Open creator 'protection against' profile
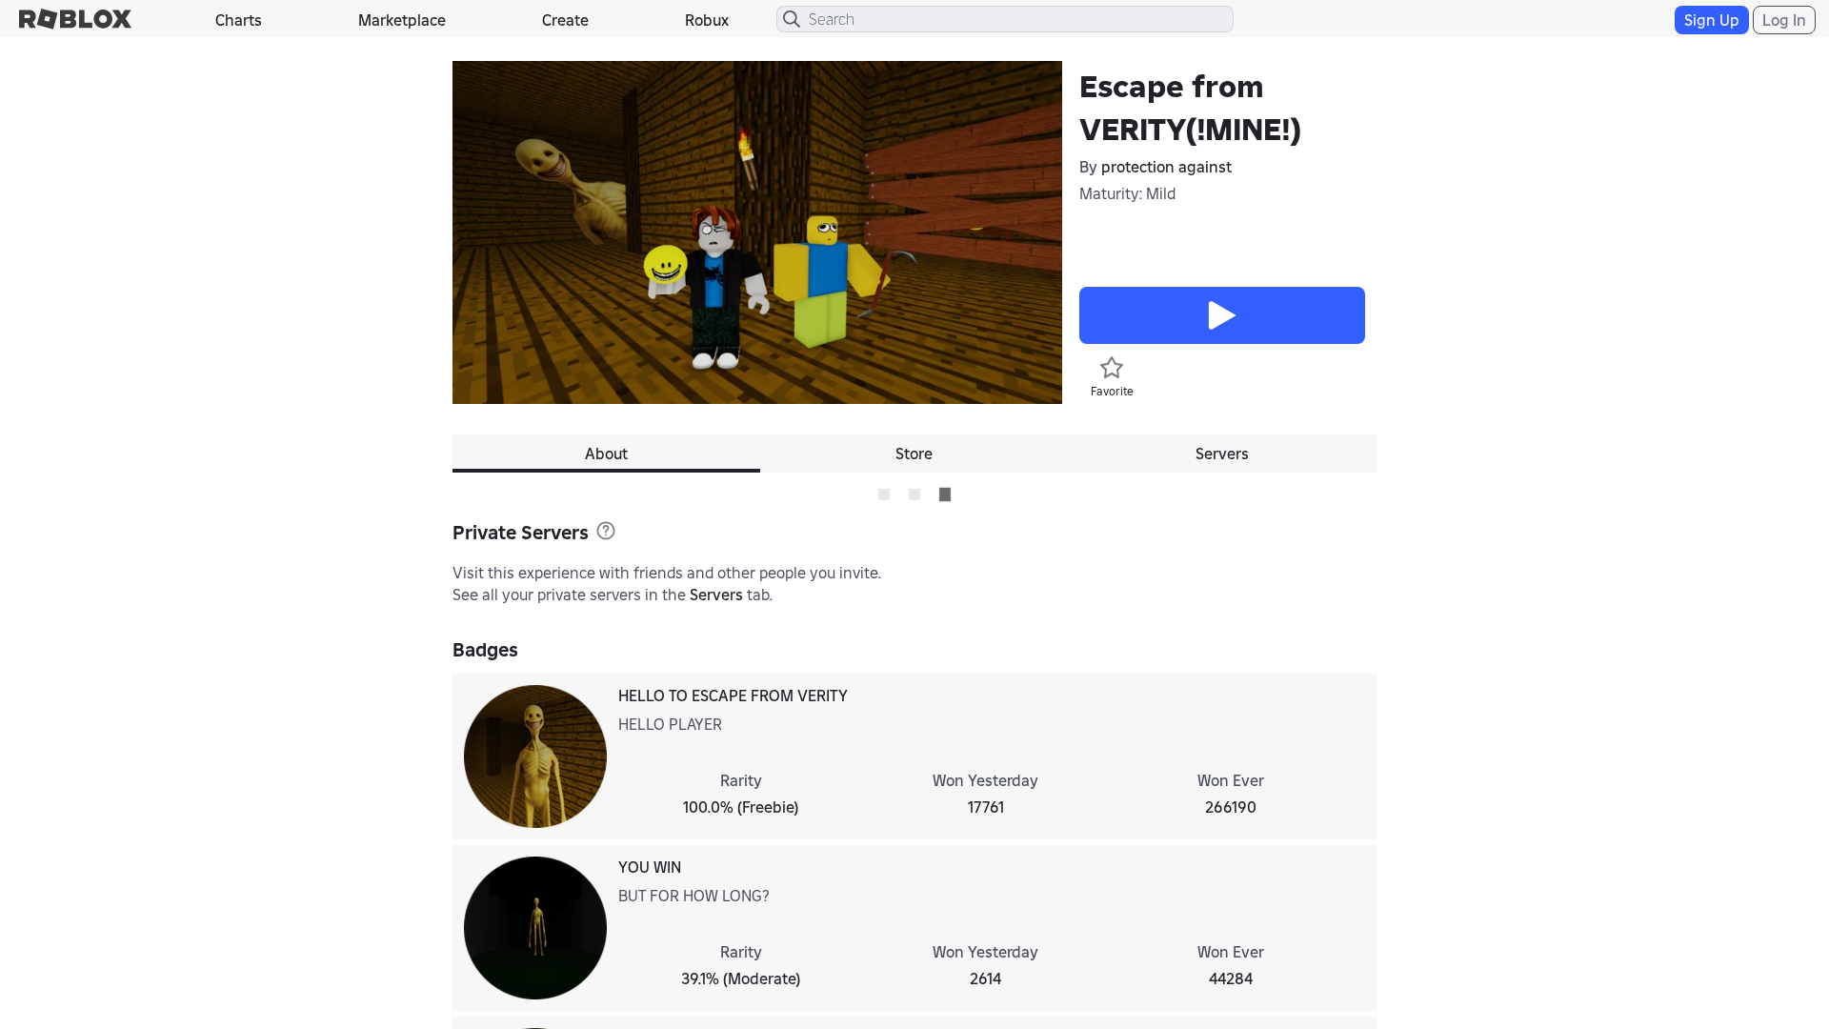 1166,167
